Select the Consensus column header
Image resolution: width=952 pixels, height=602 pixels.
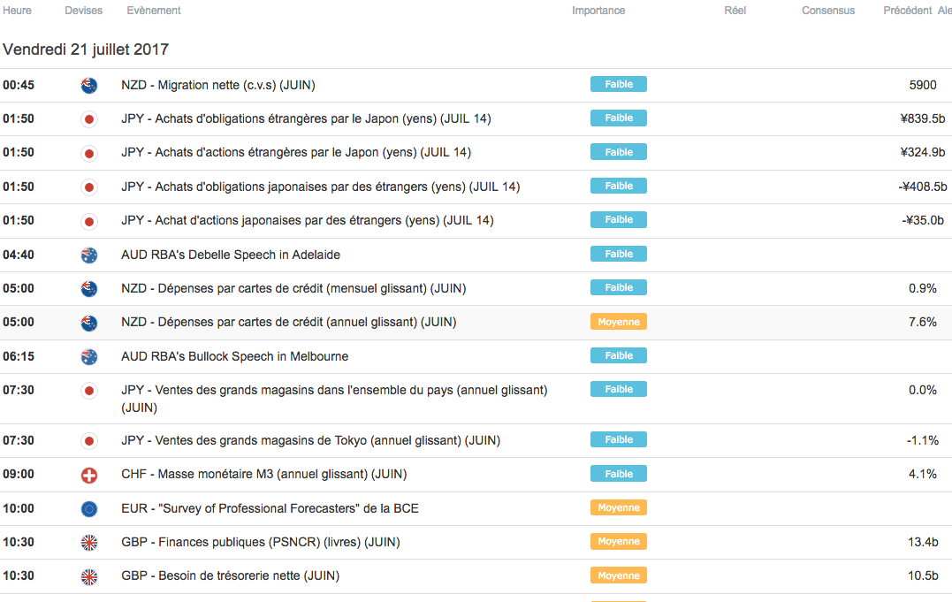[828, 11]
